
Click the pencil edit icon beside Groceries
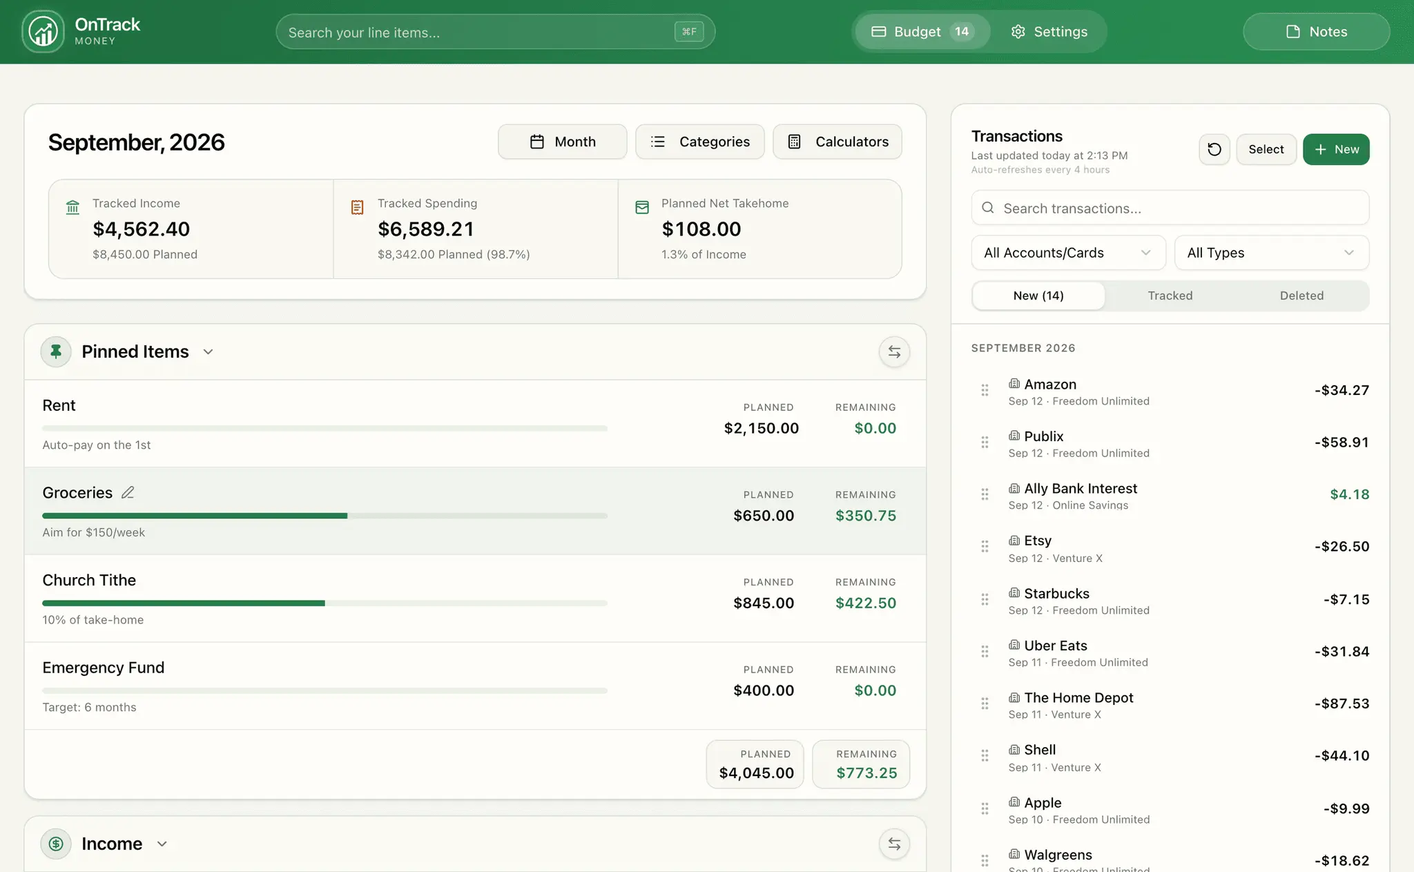point(128,492)
